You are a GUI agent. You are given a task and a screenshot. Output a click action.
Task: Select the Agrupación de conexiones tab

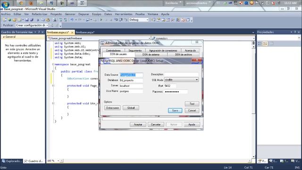[x=163, y=51]
